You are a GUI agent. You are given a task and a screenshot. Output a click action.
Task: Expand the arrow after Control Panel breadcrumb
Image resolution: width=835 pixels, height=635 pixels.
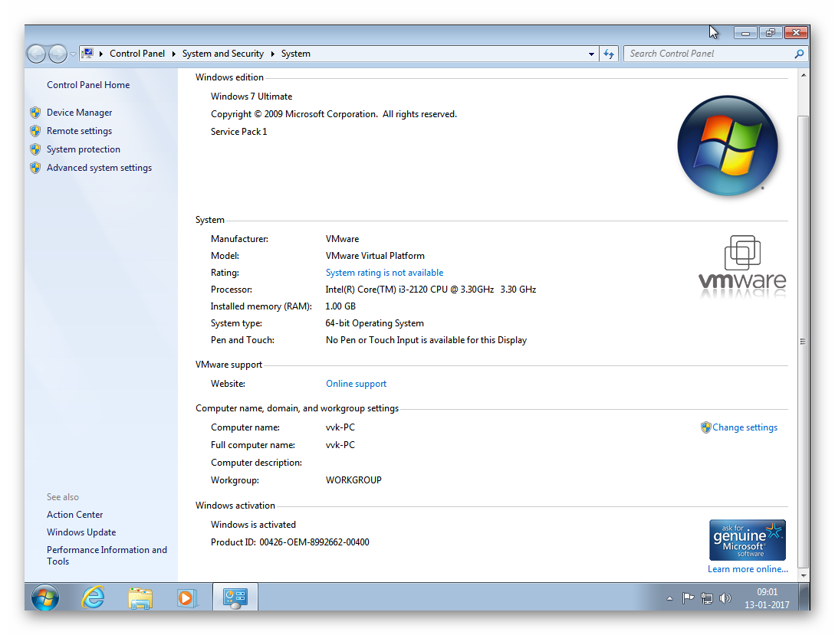pos(173,54)
